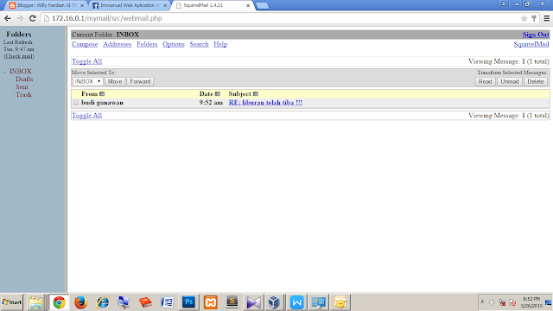
Task: Click the Forward button
Action: [x=140, y=81]
